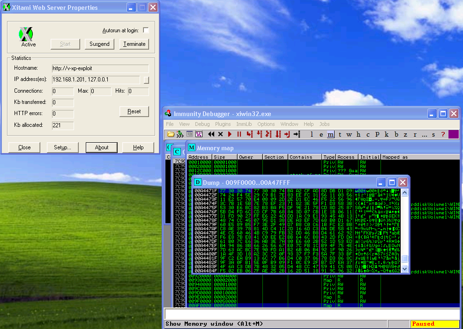Run the program with the red play icon
Screen dimensions: 463x329
click(x=230, y=134)
